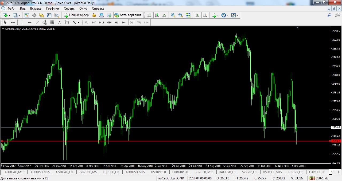Click the red 2594.2 price label
342x181 pixels.
coord(336,141)
